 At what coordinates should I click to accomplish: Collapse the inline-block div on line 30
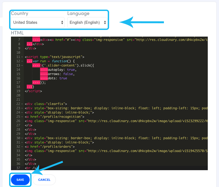(x=22, y=138)
